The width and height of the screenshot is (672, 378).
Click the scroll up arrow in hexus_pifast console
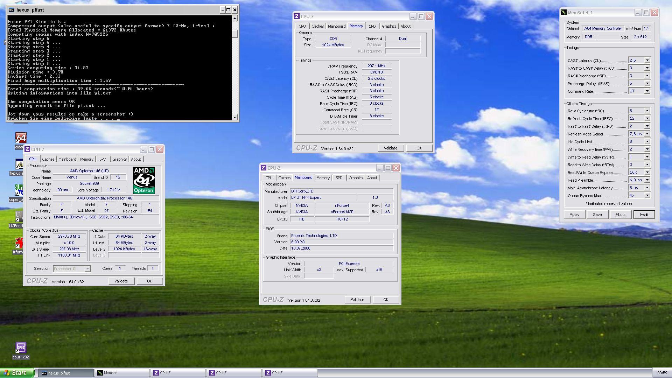point(235,18)
